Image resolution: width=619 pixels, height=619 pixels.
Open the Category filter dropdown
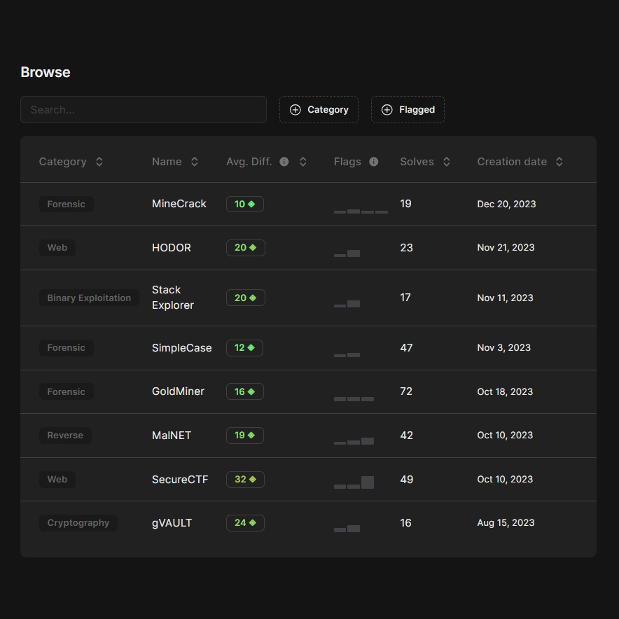coord(319,110)
